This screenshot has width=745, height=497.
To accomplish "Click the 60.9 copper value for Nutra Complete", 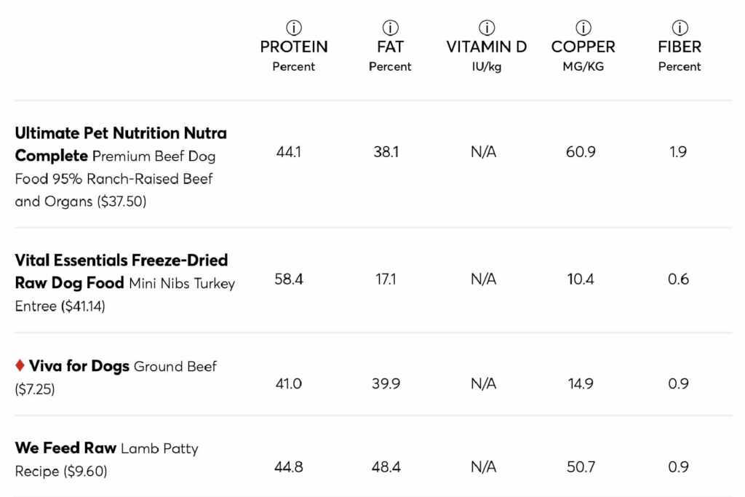I will (x=581, y=153).
